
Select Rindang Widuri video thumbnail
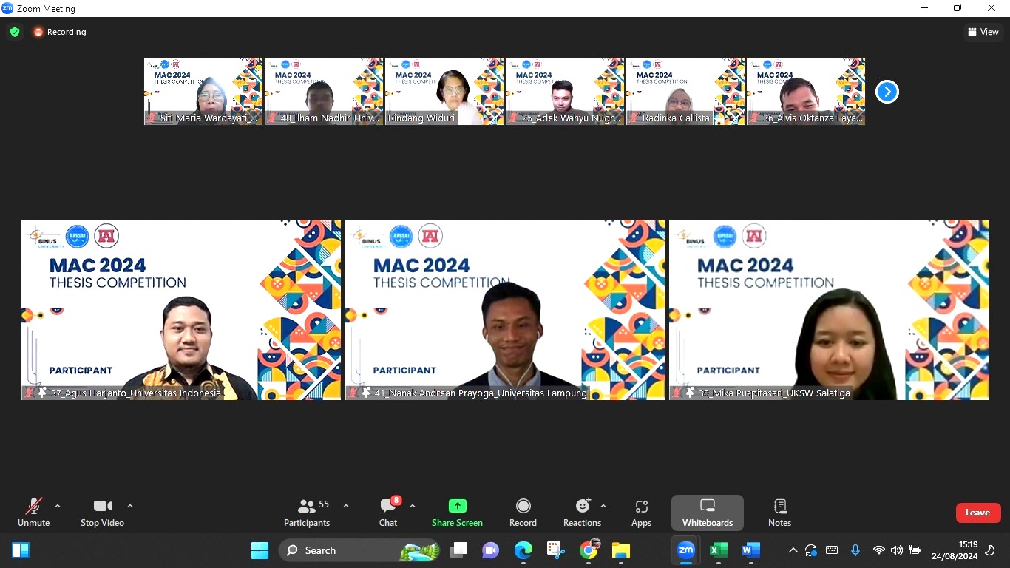point(444,92)
